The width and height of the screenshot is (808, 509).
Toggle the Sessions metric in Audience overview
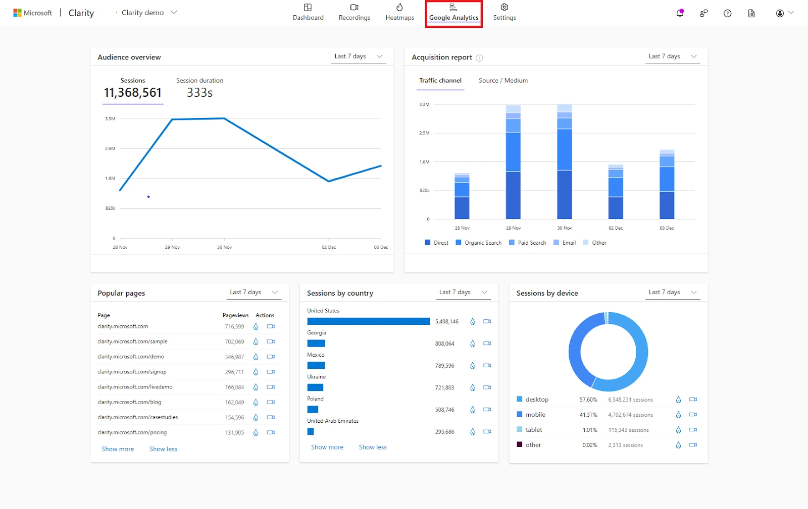pos(133,87)
